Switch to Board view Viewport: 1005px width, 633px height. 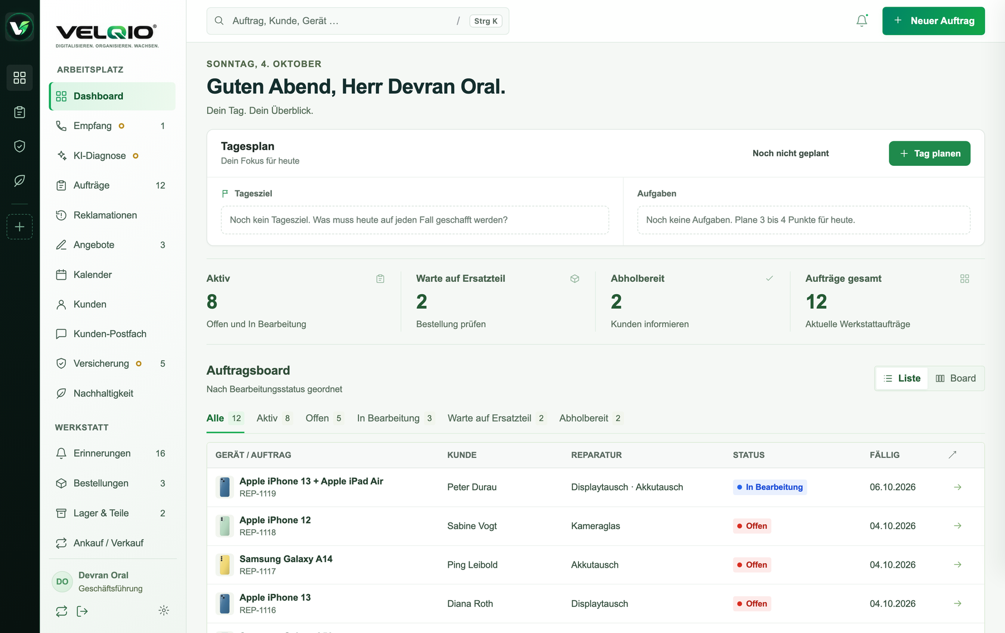pyautogui.click(x=955, y=378)
